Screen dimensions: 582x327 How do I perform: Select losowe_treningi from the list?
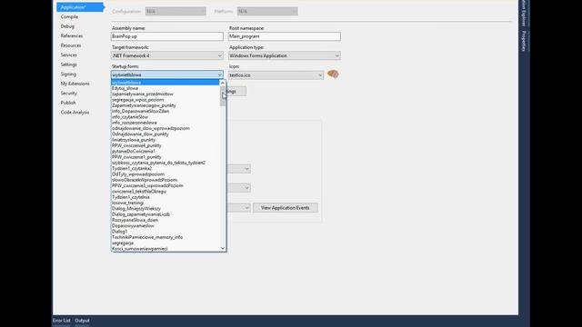click(166, 203)
